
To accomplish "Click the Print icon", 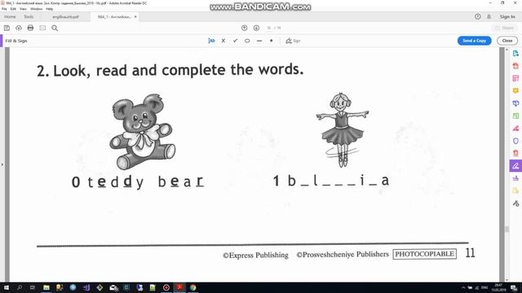I will coord(30,28).
